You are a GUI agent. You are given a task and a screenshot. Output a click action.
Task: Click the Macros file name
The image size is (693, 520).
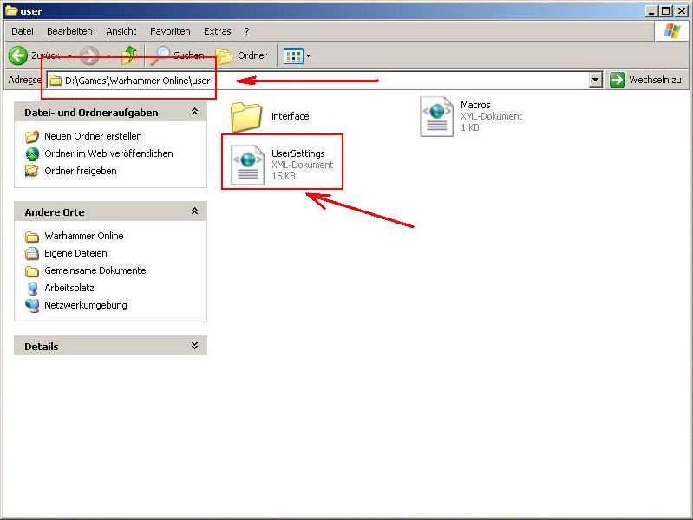(475, 105)
